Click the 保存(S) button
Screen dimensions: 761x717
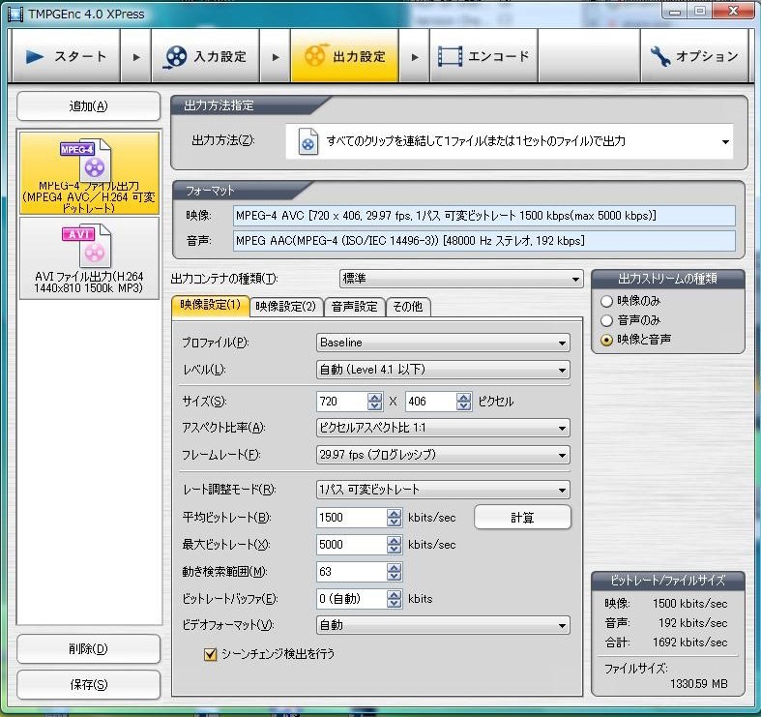(88, 685)
